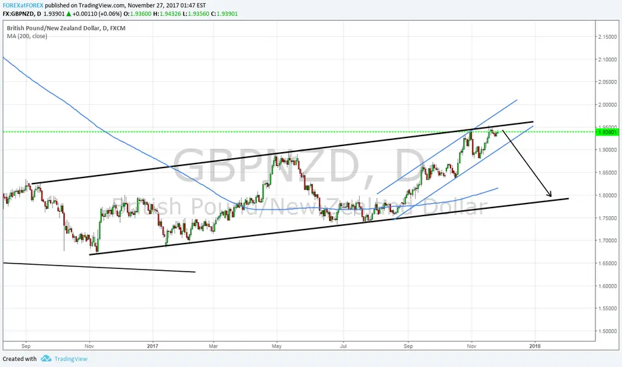This screenshot has height=367, width=622.
Task: Click the closing value C:1.93901 in header
Action: (224, 13)
